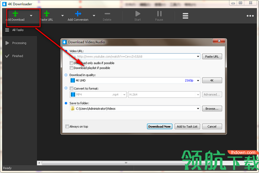Click the Paste URL toolbar icon

(47, 14)
